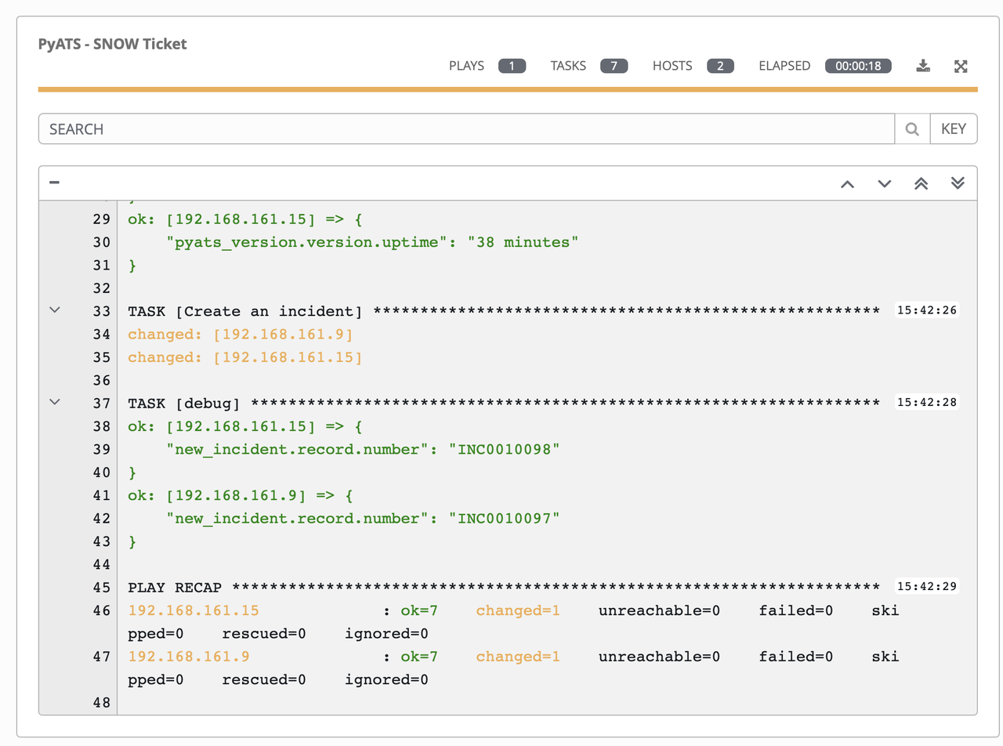Screen dimensions: 1003x746
Task: Jump to top of output
Action: pos(921,183)
